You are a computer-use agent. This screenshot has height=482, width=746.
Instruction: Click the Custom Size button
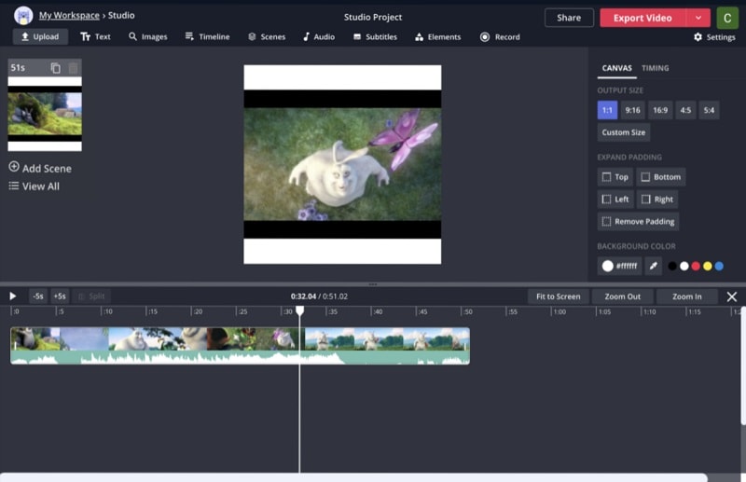(623, 132)
